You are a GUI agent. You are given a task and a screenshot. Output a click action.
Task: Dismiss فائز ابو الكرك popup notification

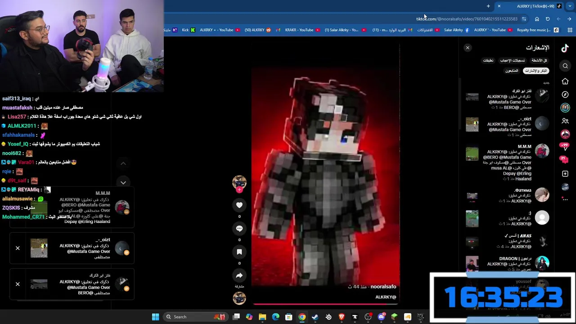tap(18, 284)
